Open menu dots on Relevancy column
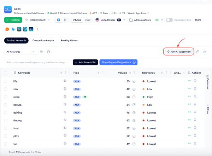This screenshot has height=156, width=212. [166, 73]
